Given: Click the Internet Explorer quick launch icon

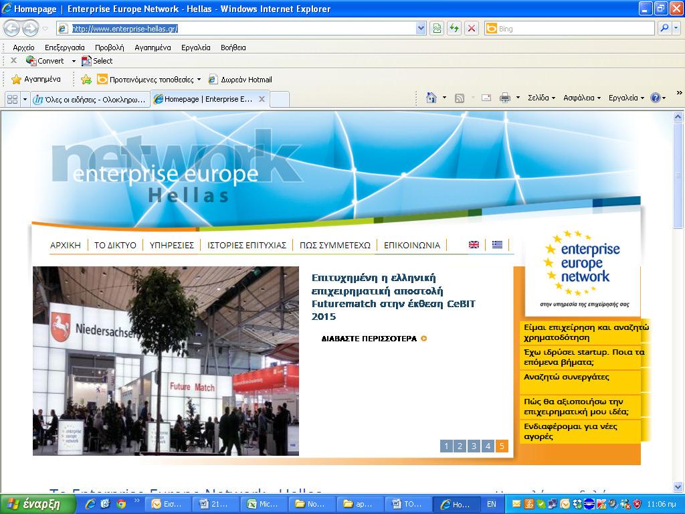Looking at the screenshot, I should (90, 504).
